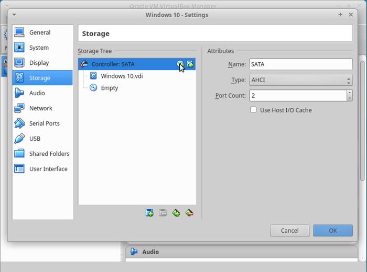367x272 pixels.
Task: Open the User Interface settings category
Action: pyautogui.click(x=42, y=169)
